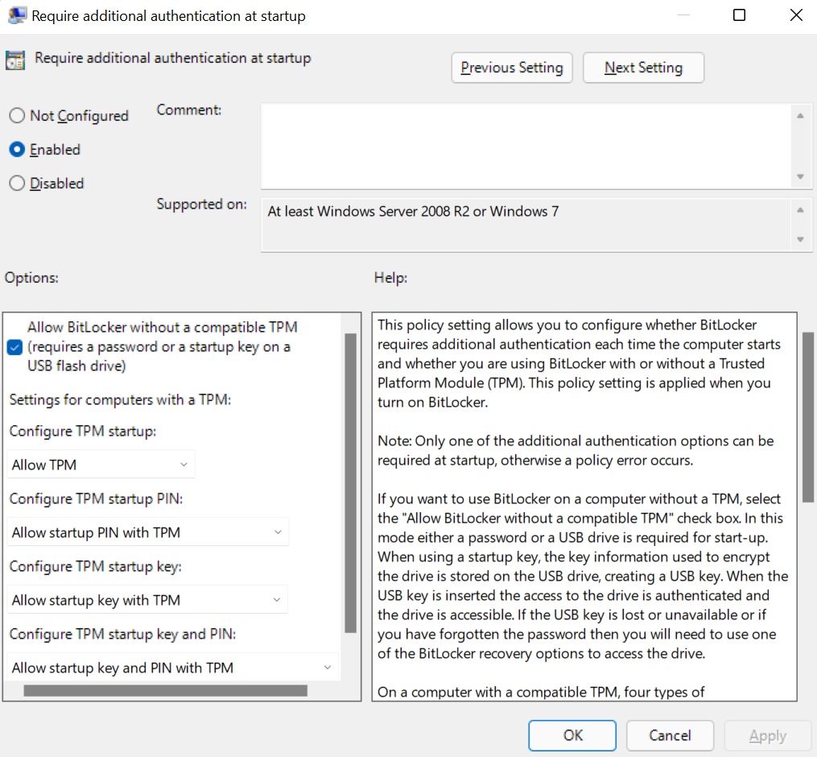Click the policy setting icon beside the heading

[15, 60]
